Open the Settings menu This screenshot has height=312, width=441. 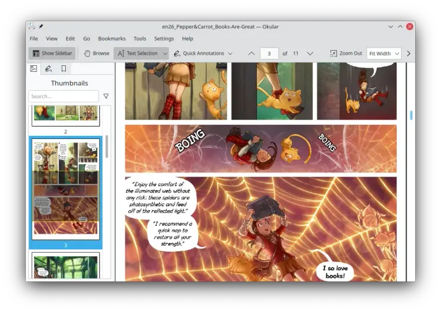pos(163,39)
